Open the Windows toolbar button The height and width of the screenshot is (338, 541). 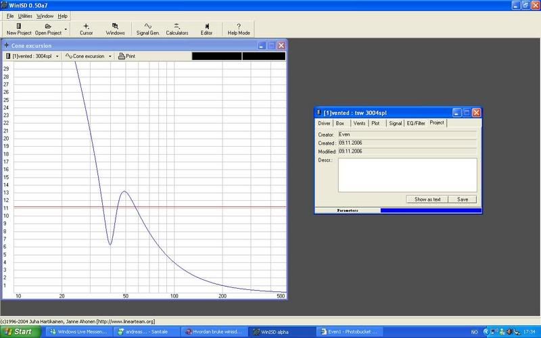pyautogui.click(x=115, y=28)
